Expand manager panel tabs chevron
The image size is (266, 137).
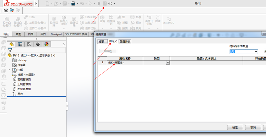point(64,44)
